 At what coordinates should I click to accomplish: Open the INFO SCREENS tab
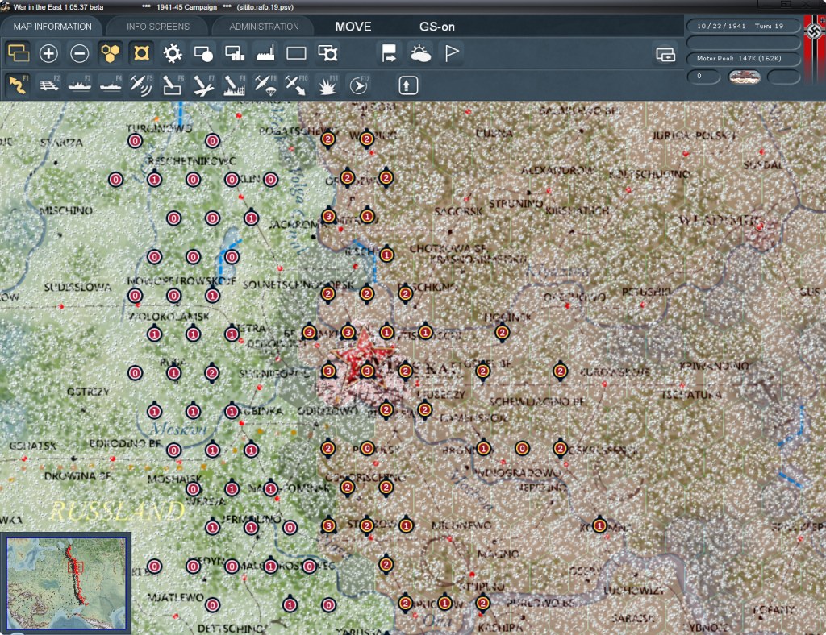click(157, 27)
